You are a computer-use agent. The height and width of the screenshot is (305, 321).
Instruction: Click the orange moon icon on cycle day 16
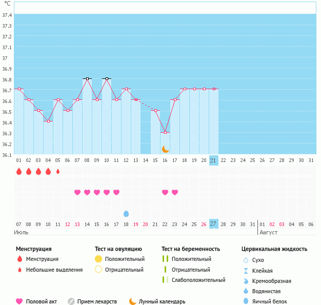(165, 149)
